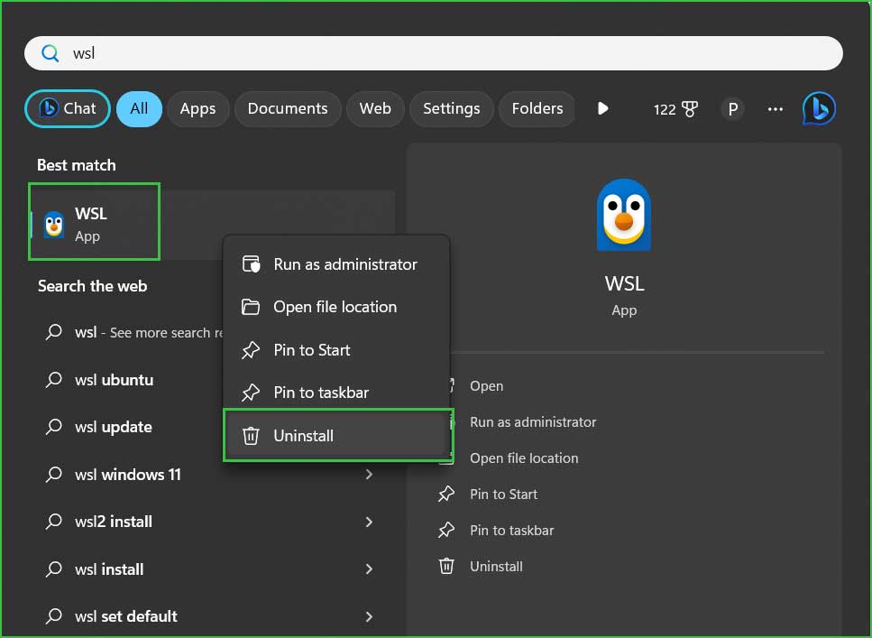Expand the wsl windows 11 suggestion chevron
Viewport: 872px width, 638px height.
[369, 475]
